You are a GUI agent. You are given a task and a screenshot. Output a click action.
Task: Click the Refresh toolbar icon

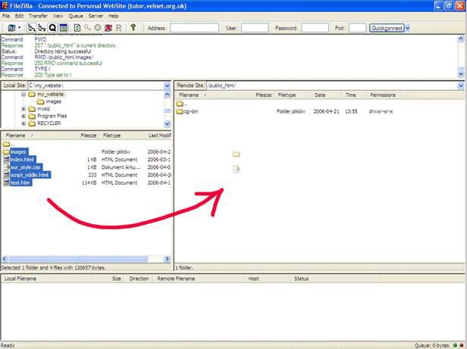(x=77, y=28)
